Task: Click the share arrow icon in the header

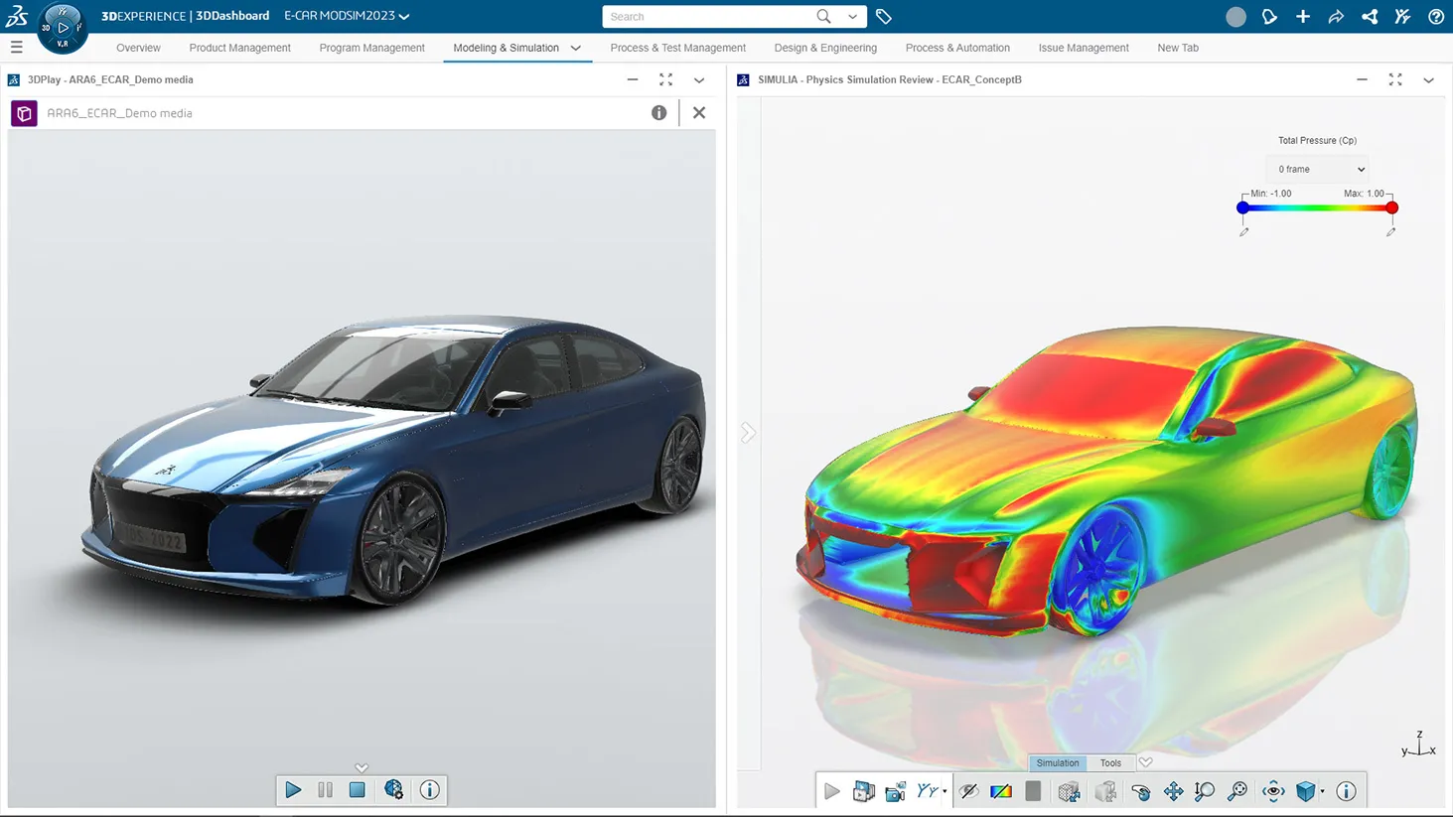Action: 1336,16
